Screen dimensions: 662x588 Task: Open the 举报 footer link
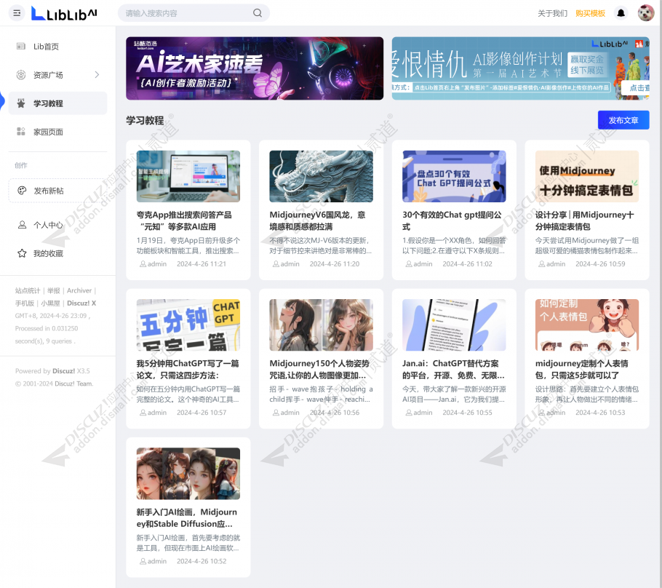coord(54,290)
